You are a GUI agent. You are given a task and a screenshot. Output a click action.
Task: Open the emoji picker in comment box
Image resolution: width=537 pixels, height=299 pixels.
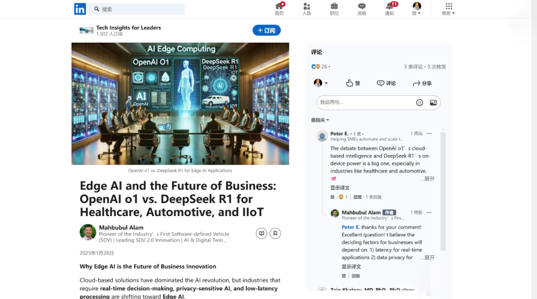click(x=420, y=103)
